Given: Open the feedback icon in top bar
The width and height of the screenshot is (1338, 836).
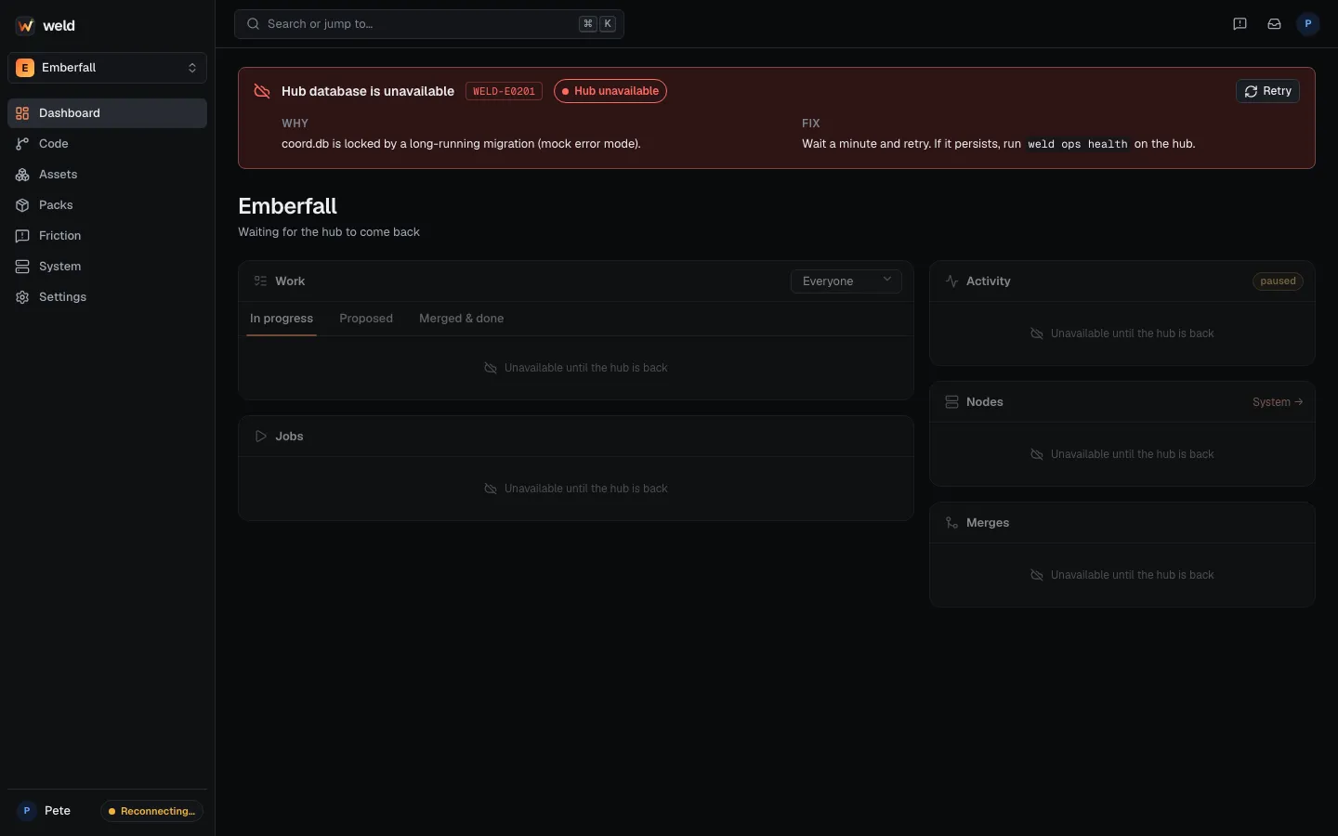Looking at the screenshot, I should 1240,24.
